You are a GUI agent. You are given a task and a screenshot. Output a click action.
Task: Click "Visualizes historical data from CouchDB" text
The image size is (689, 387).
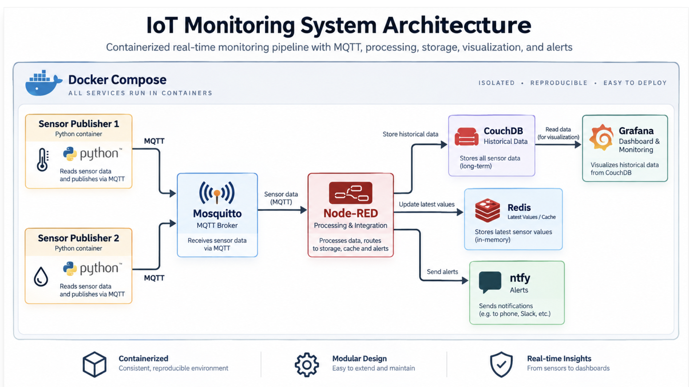click(x=624, y=169)
